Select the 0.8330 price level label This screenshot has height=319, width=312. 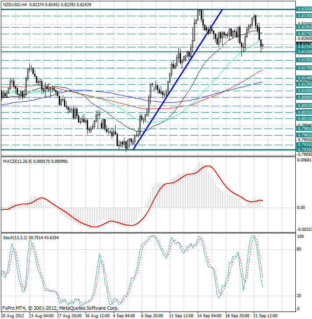click(304, 16)
